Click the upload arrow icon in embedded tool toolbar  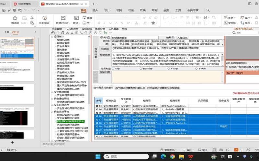[72, 33]
